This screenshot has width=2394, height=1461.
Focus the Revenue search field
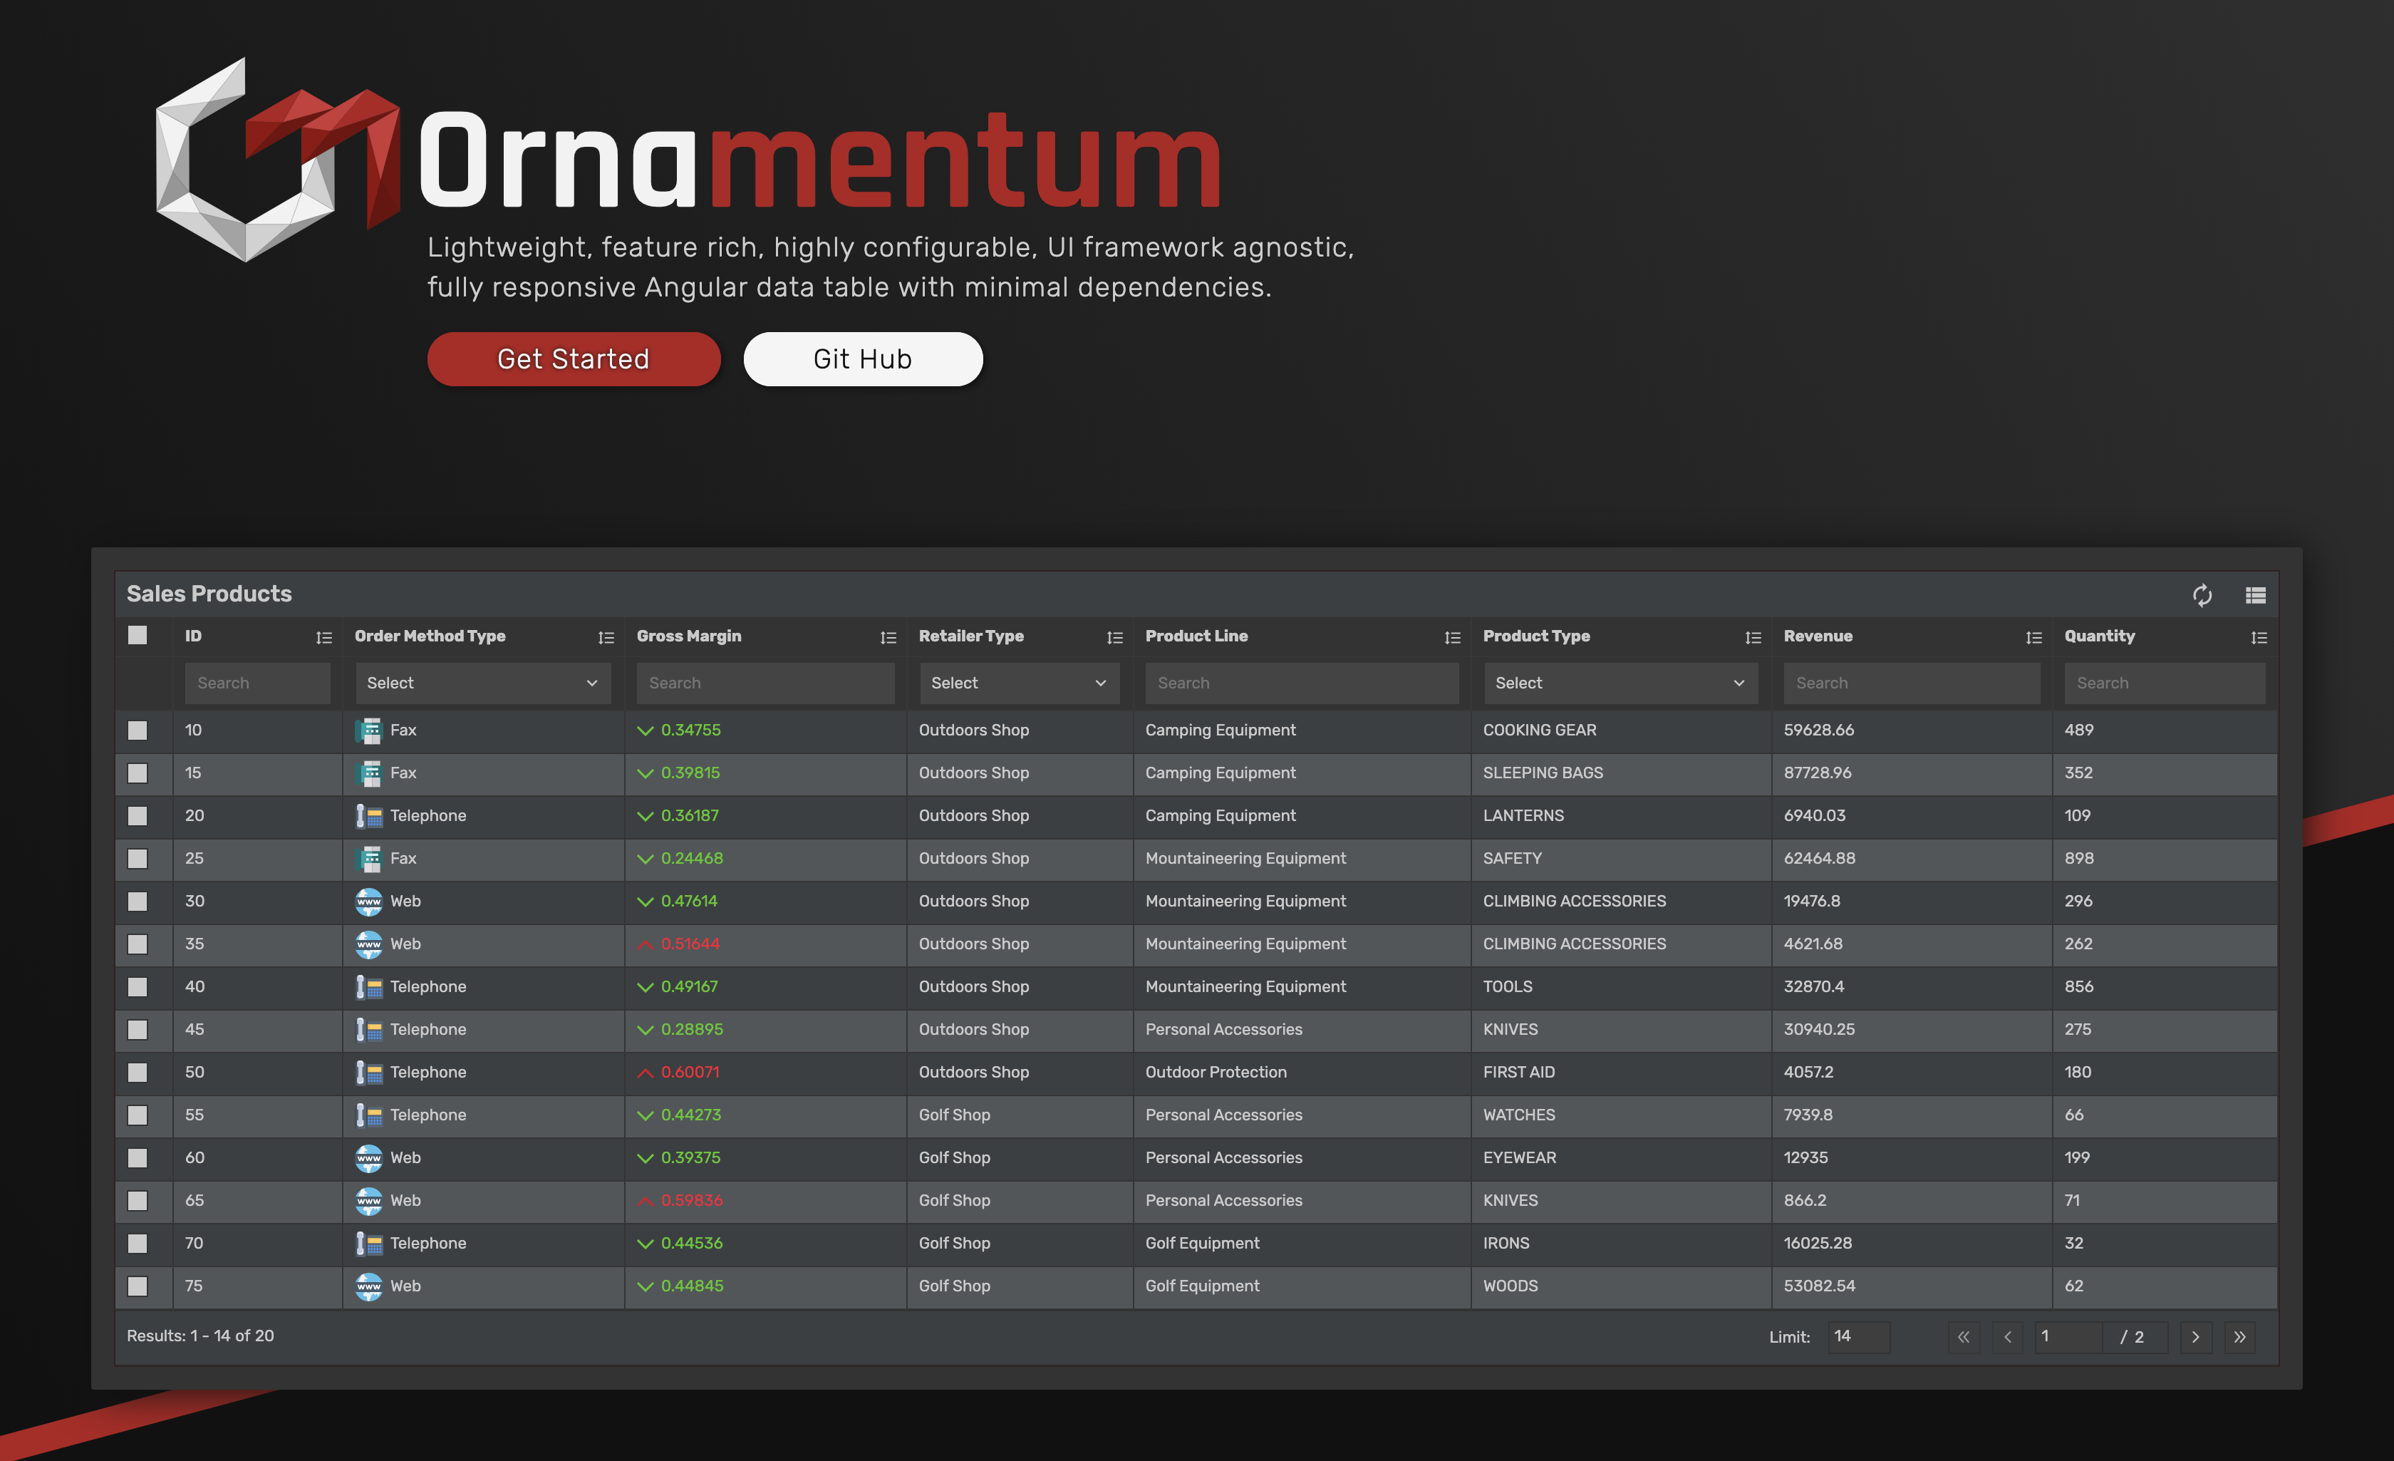click(1911, 683)
